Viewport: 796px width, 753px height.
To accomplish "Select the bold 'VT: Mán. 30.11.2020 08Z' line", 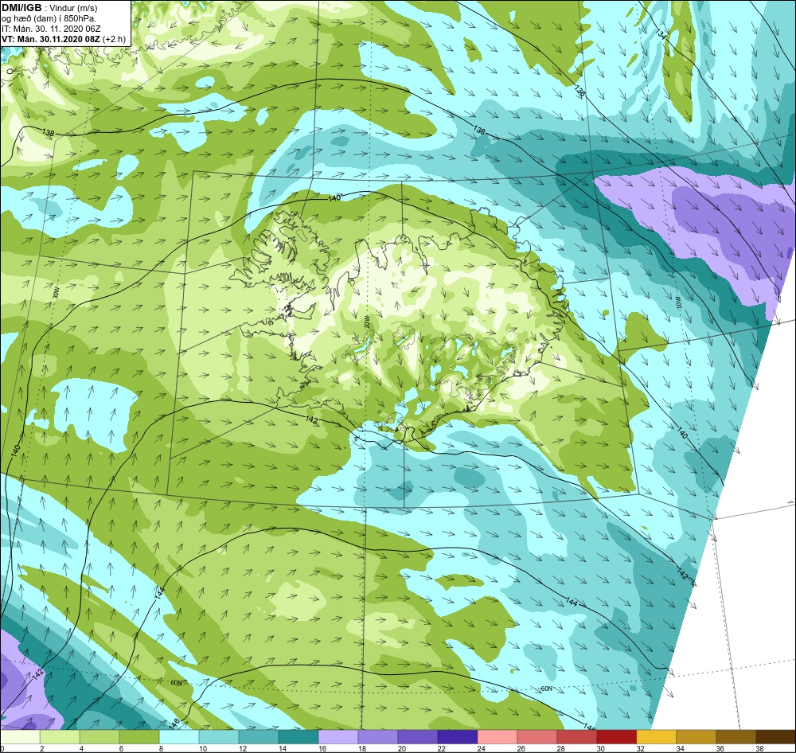I will pos(64,39).
